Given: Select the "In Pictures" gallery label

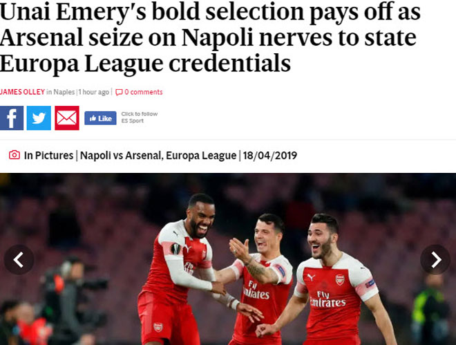Looking at the screenshot, I should coord(48,156).
